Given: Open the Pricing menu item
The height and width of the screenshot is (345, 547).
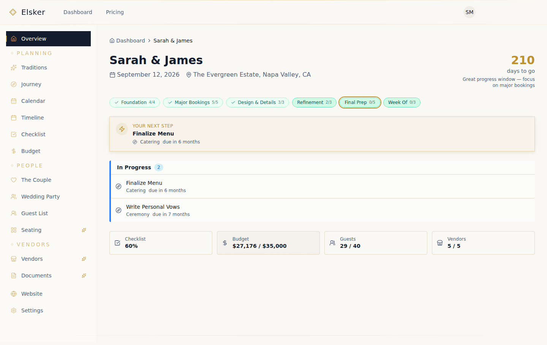Looking at the screenshot, I should tap(115, 12).
